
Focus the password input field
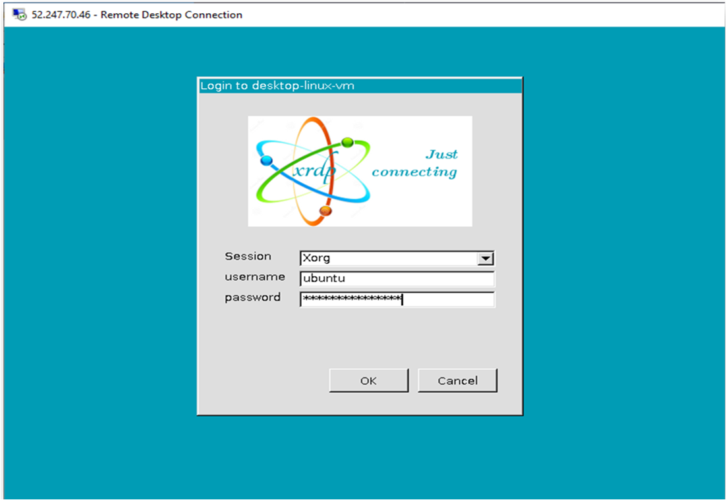tap(397, 299)
